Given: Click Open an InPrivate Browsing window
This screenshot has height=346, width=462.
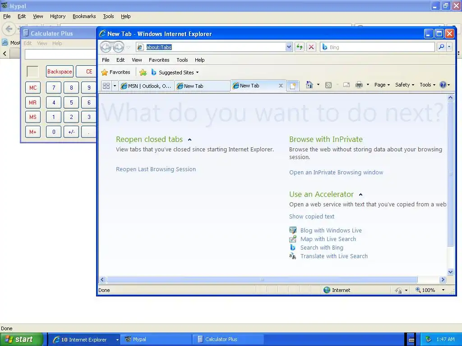Looking at the screenshot, I should pyautogui.click(x=336, y=173).
